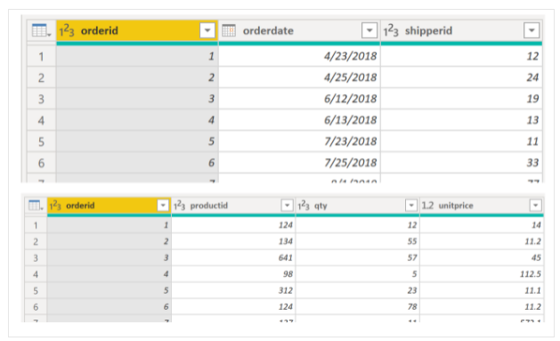Select the unitprice cell with value 11.1
Image resolution: width=560 pixels, height=341 pixels.
(x=482, y=290)
